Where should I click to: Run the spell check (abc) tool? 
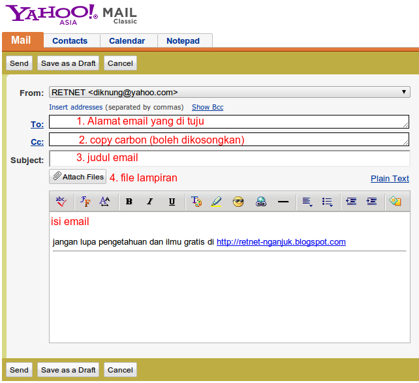tap(61, 201)
